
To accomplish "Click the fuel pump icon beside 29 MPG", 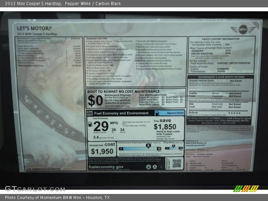I will pos(90,124).
